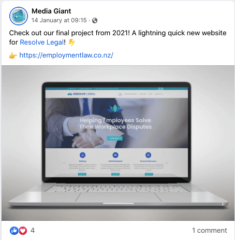Click the Resolve Legal logo in website header
The image size is (235, 240).
coord(81,94)
